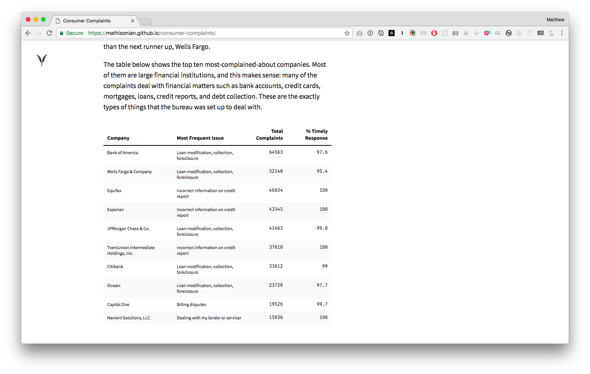Click Dealing with my lender or servicer
590x374 pixels.
tap(209, 318)
